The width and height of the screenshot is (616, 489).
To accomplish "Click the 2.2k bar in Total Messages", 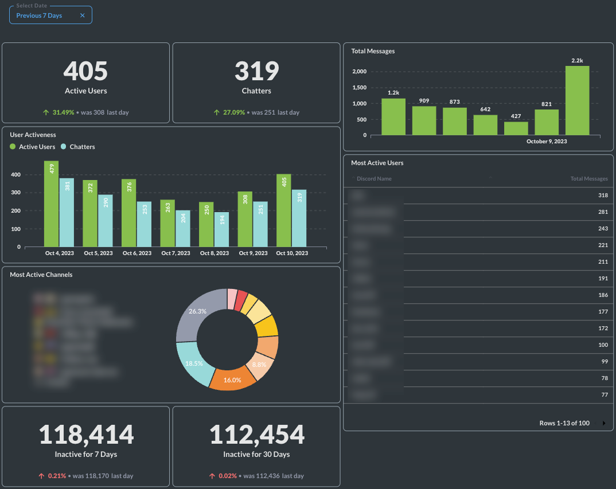I will point(577,100).
